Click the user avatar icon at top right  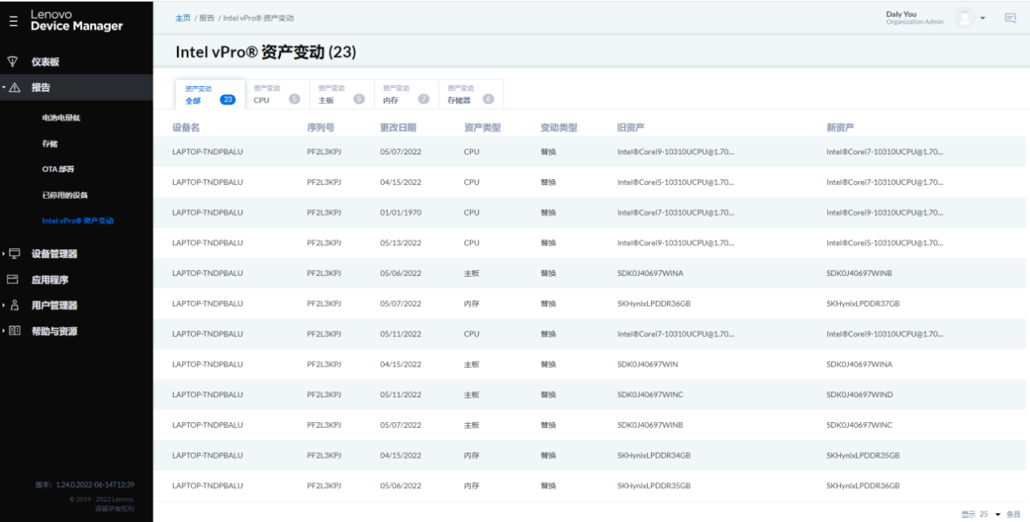point(964,18)
